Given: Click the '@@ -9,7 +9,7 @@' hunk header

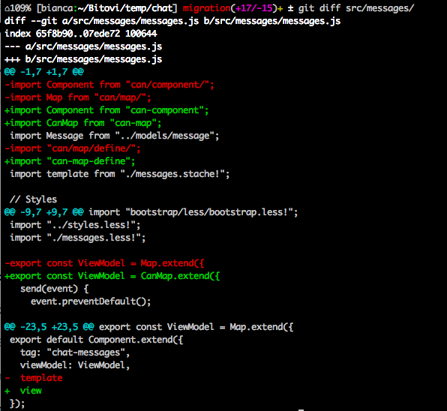Looking at the screenshot, I should [x=44, y=212].
